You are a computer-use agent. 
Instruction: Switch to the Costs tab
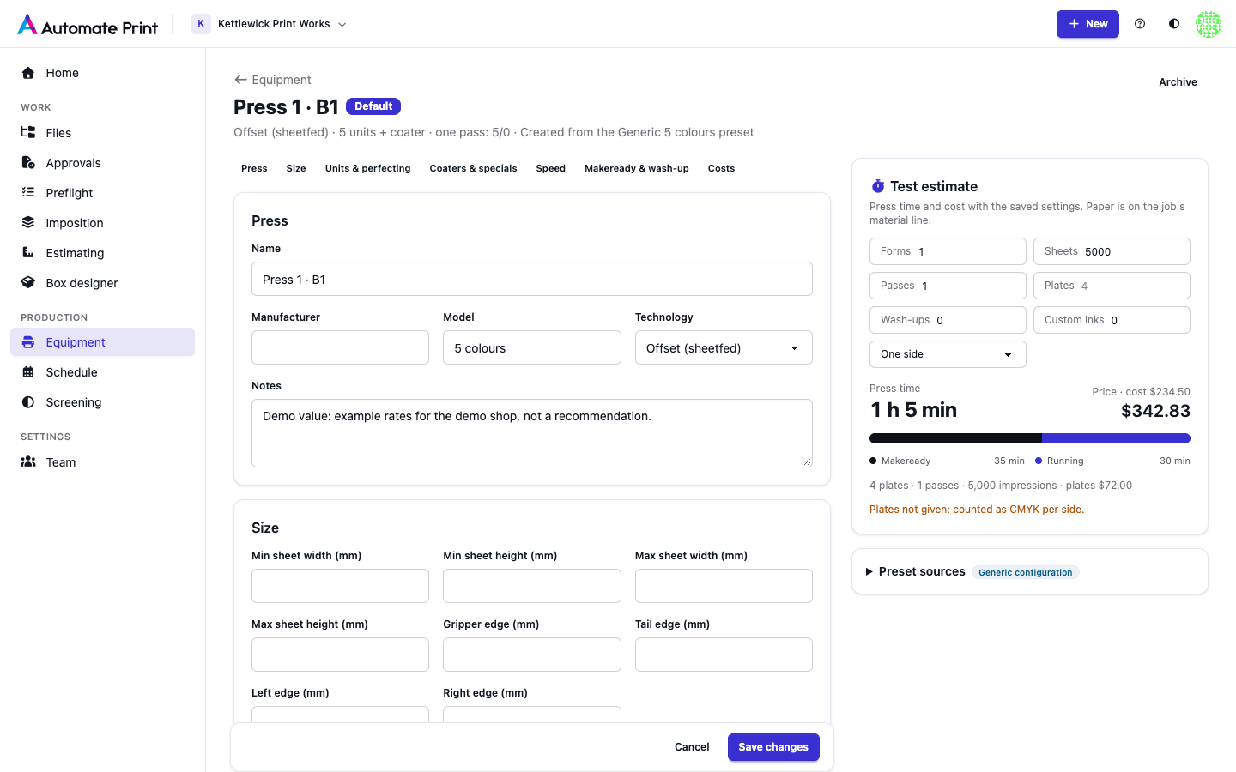(x=722, y=168)
